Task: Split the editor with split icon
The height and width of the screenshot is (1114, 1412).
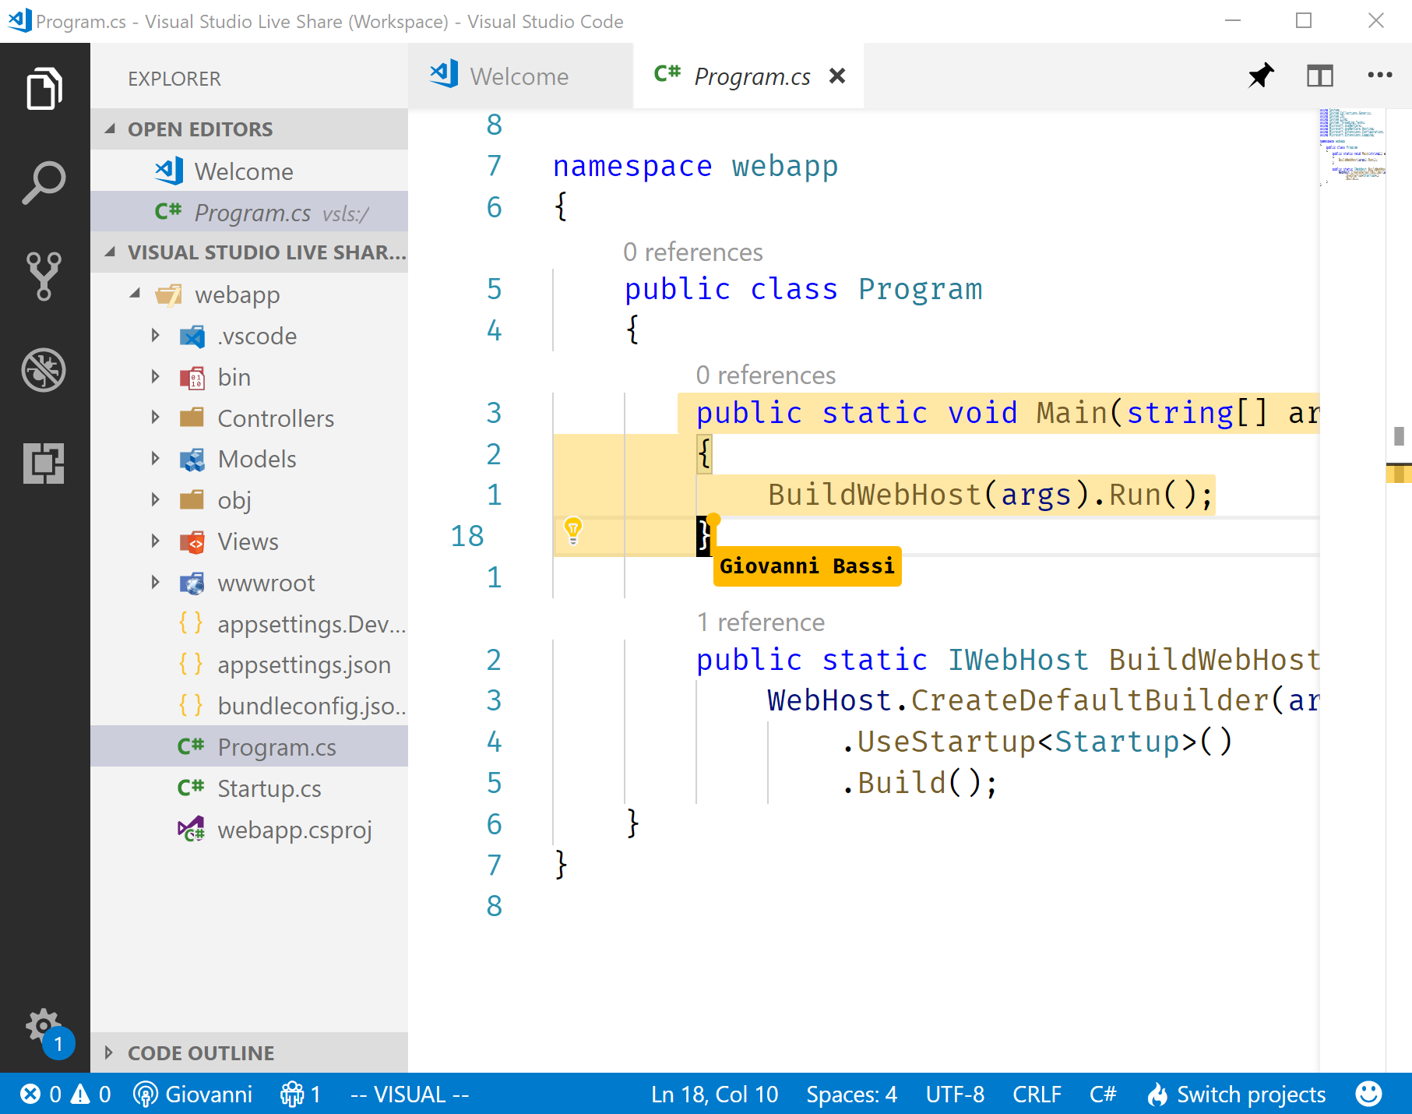Action: click(x=1320, y=76)
